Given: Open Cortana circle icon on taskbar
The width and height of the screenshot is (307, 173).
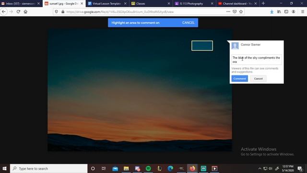Looking at the screenshot, I should (x=93, y=169).
